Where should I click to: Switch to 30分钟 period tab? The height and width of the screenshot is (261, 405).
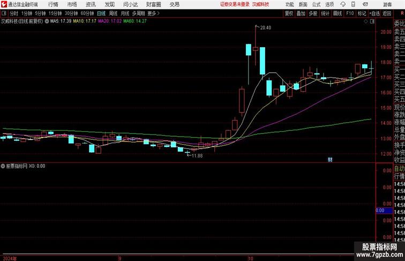point(71,13)
